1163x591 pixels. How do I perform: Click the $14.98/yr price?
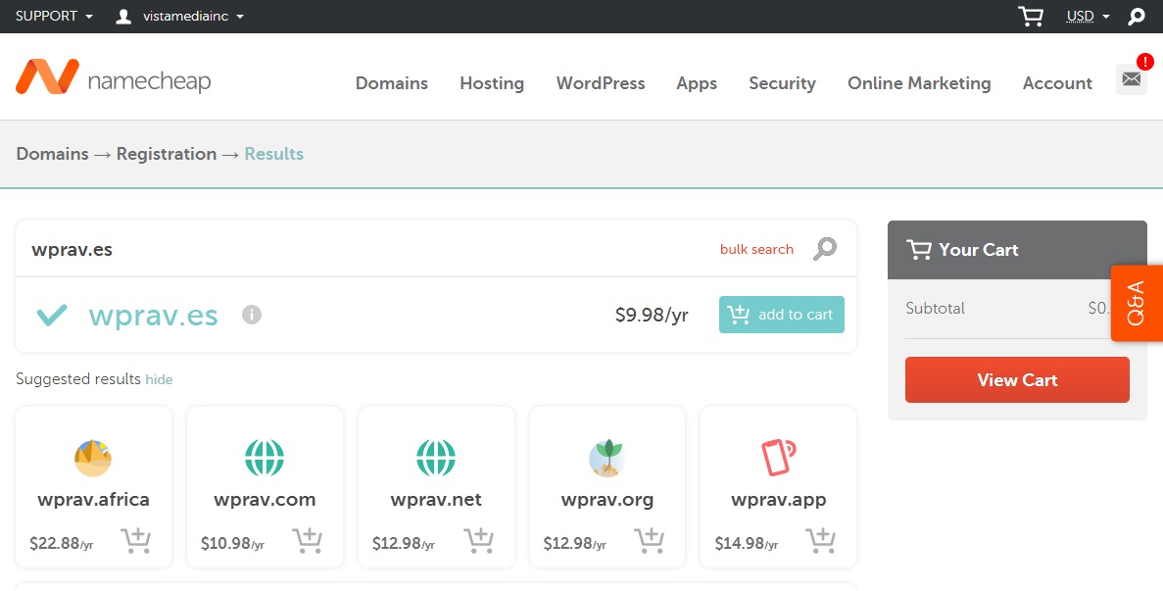747,544
